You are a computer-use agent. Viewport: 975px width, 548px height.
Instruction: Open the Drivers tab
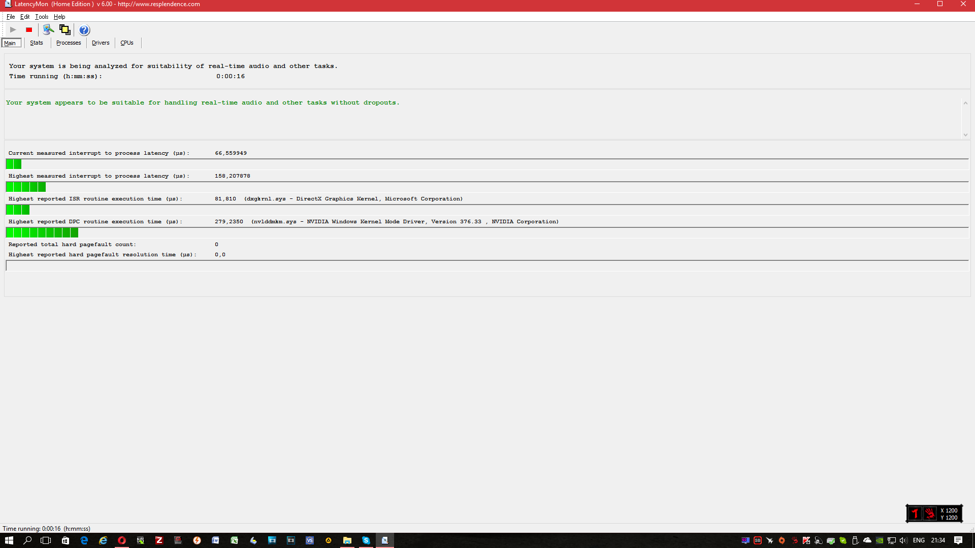(x=101, y=43)
